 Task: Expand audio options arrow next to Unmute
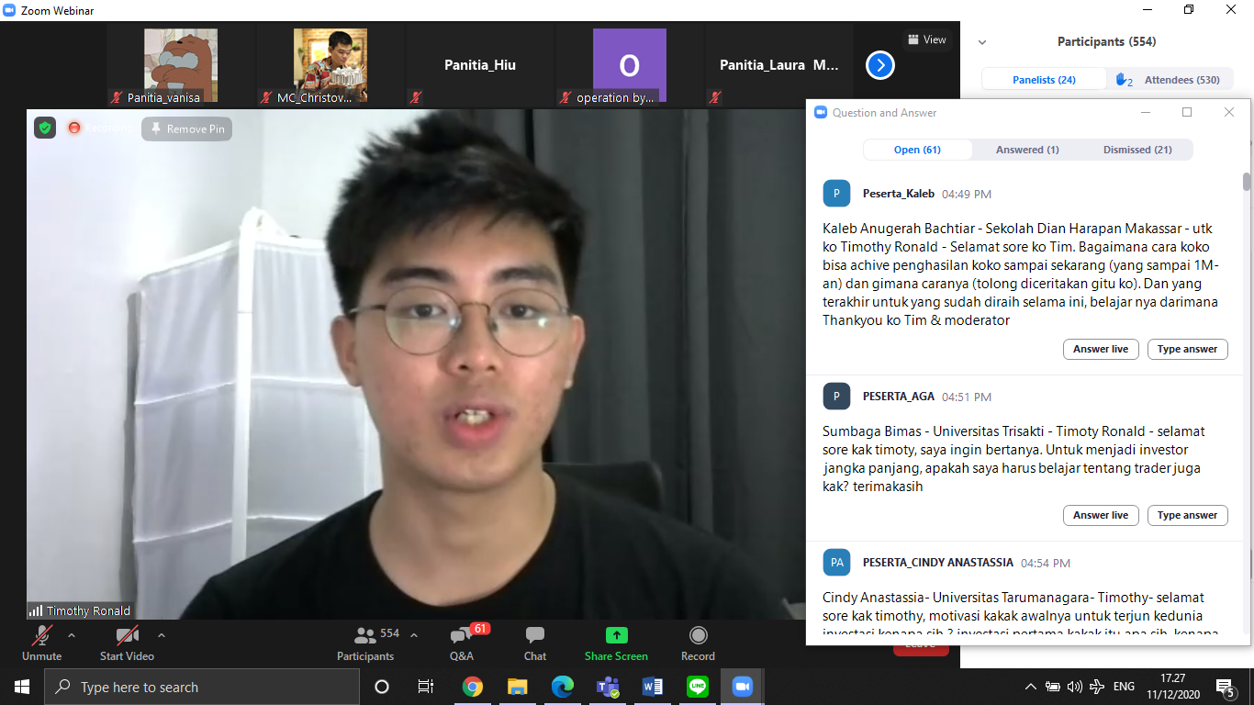pos(72,634)
